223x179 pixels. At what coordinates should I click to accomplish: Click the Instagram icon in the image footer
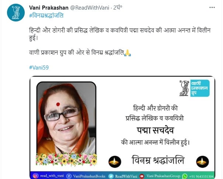point(35,176)
